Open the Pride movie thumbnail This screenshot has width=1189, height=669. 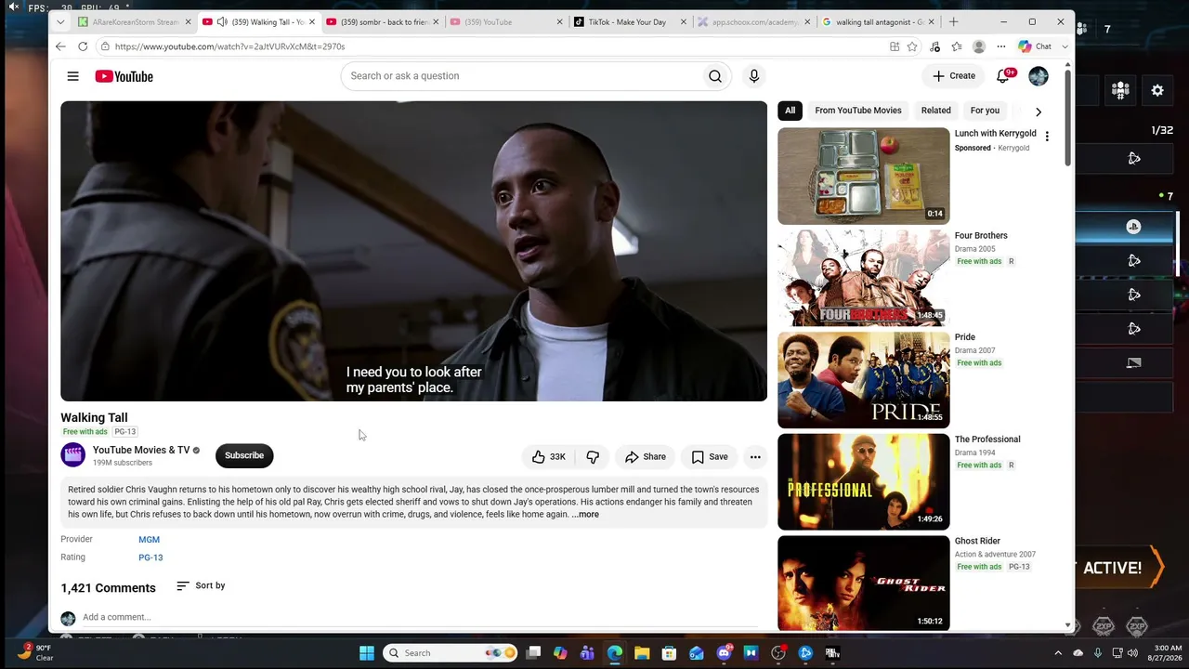point(863,380)
